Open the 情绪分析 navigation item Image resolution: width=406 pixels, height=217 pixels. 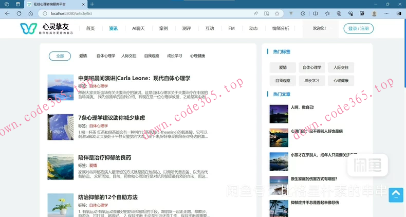(281, 28)
